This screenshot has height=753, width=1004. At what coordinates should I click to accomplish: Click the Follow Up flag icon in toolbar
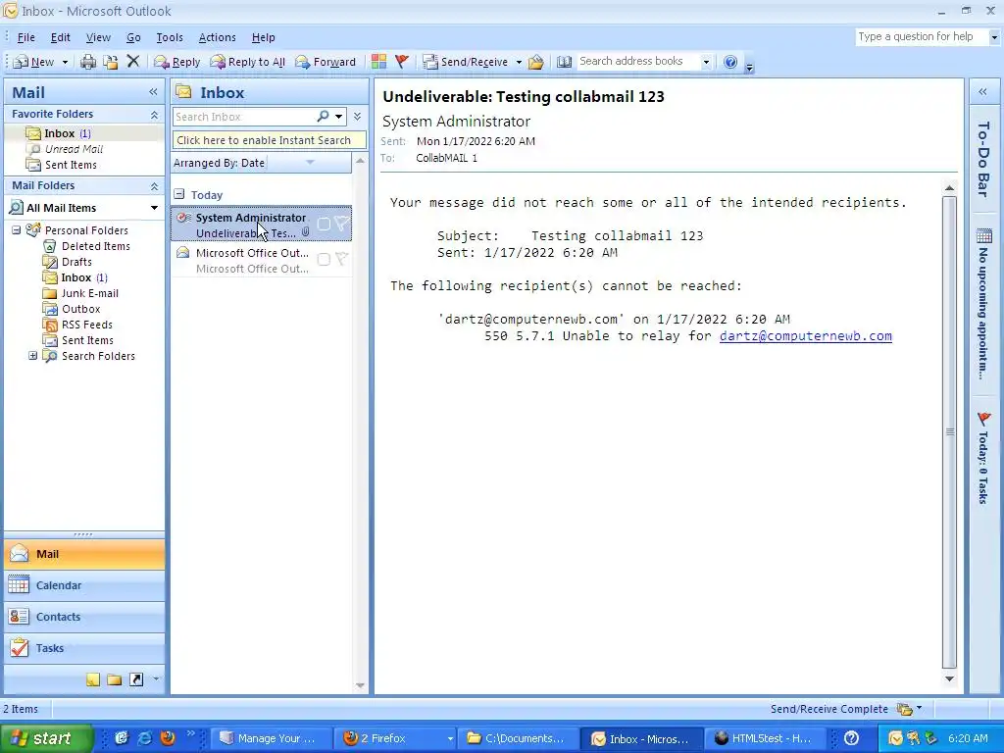(401, 62)
